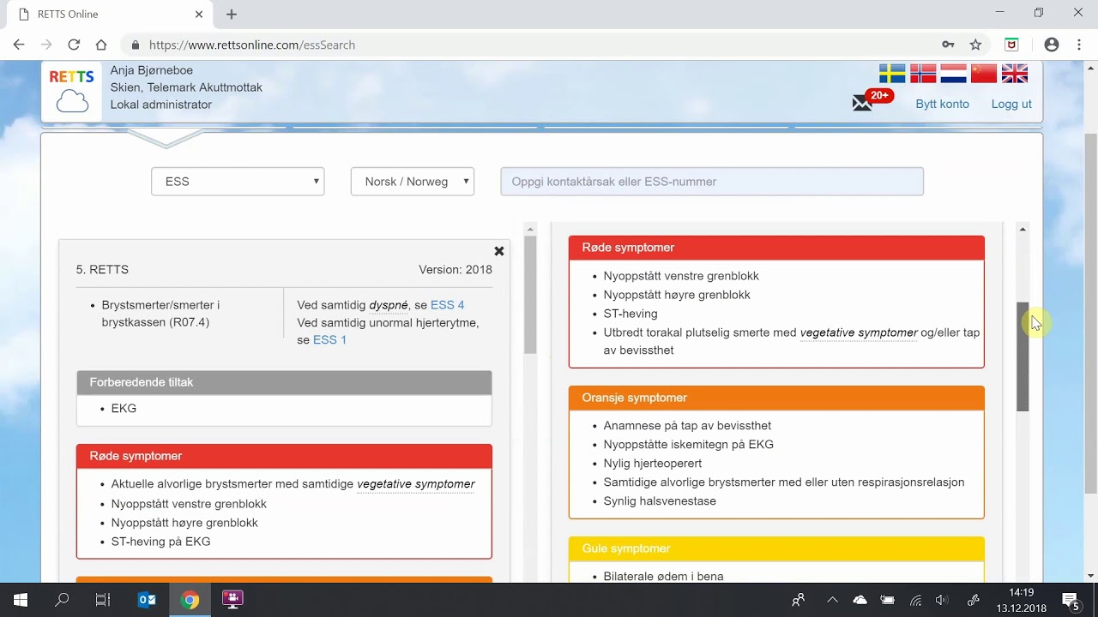This screenshot has height=617, width=1098.
Task: Click vegetative symptomer in the right panel
Action: click(x=859, y=332)
